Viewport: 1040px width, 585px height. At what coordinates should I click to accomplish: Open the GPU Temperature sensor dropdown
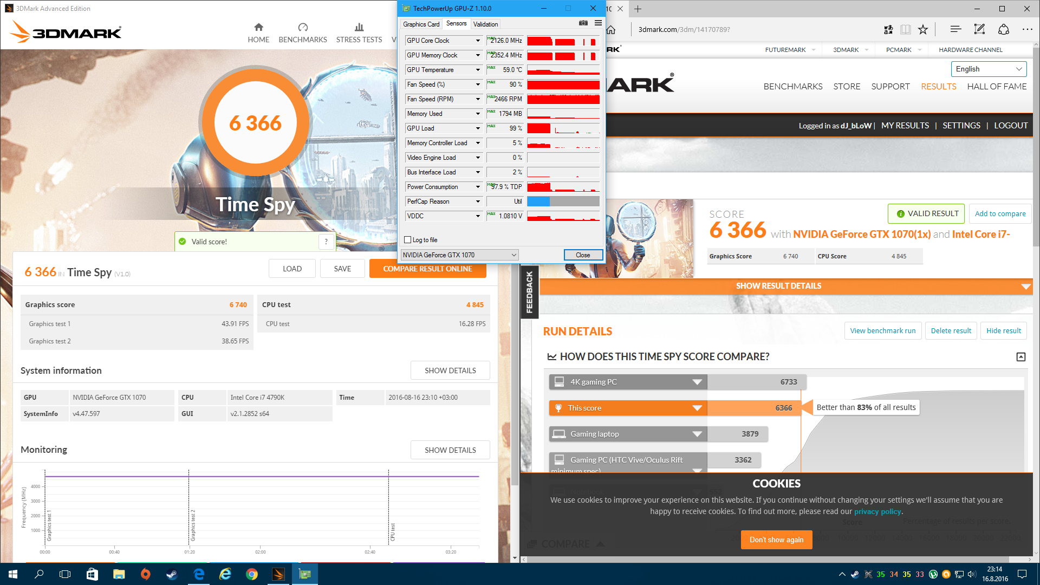tap(478, 70)
